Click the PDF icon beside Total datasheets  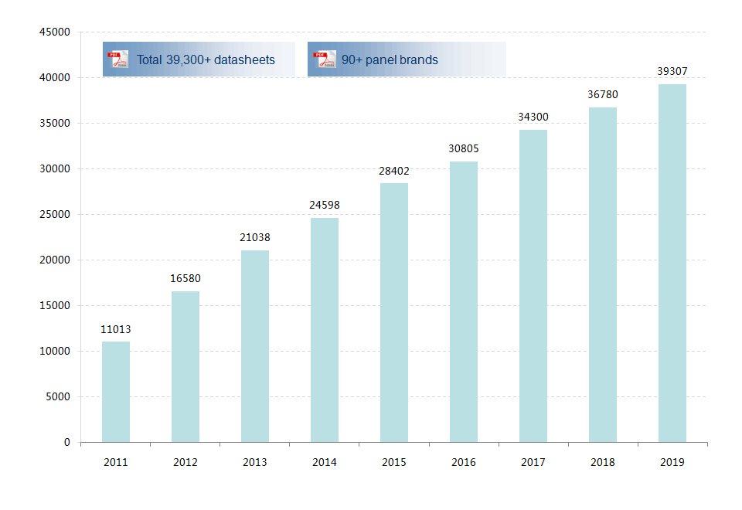coord(118,59)
